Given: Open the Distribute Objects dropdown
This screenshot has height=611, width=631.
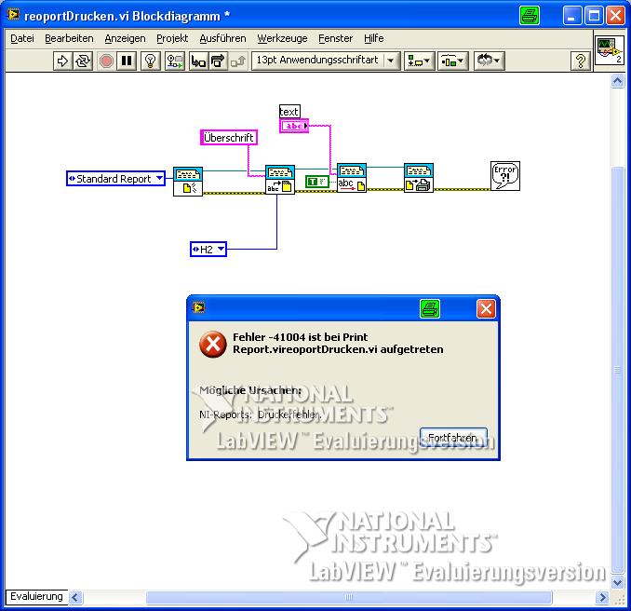Looking at the screenshot, I should 453,61.
